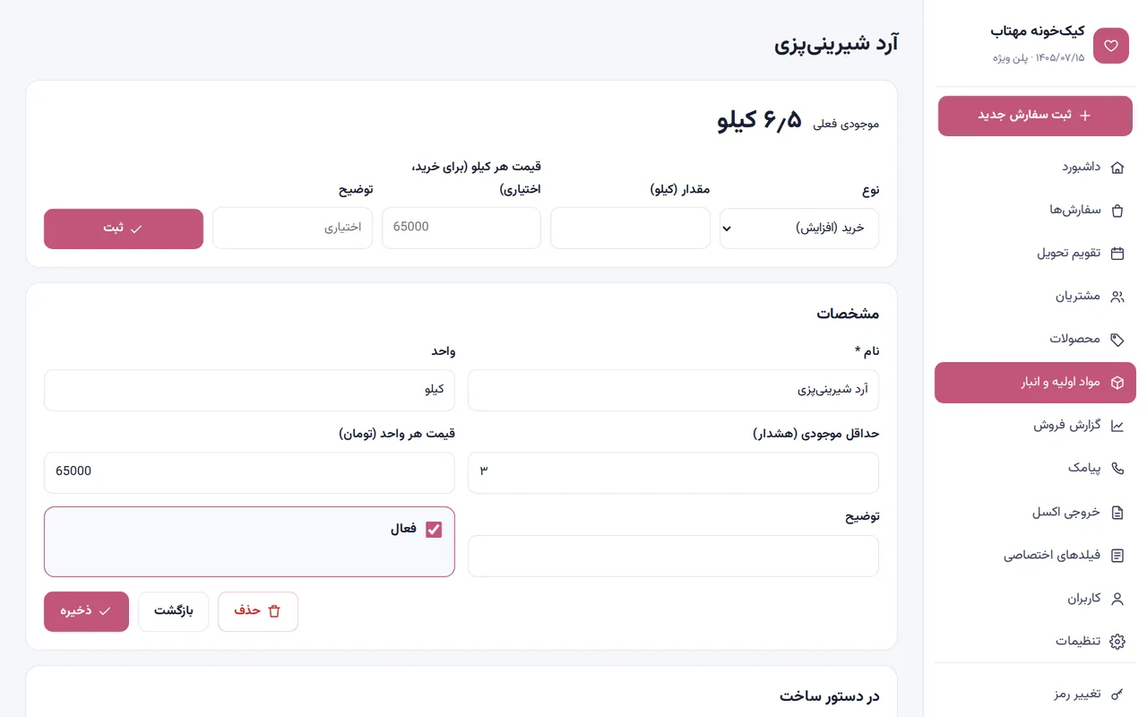Click the trash icon in the حذف button
This screenshot has height=717, width=1147.
tap(274, 611)
